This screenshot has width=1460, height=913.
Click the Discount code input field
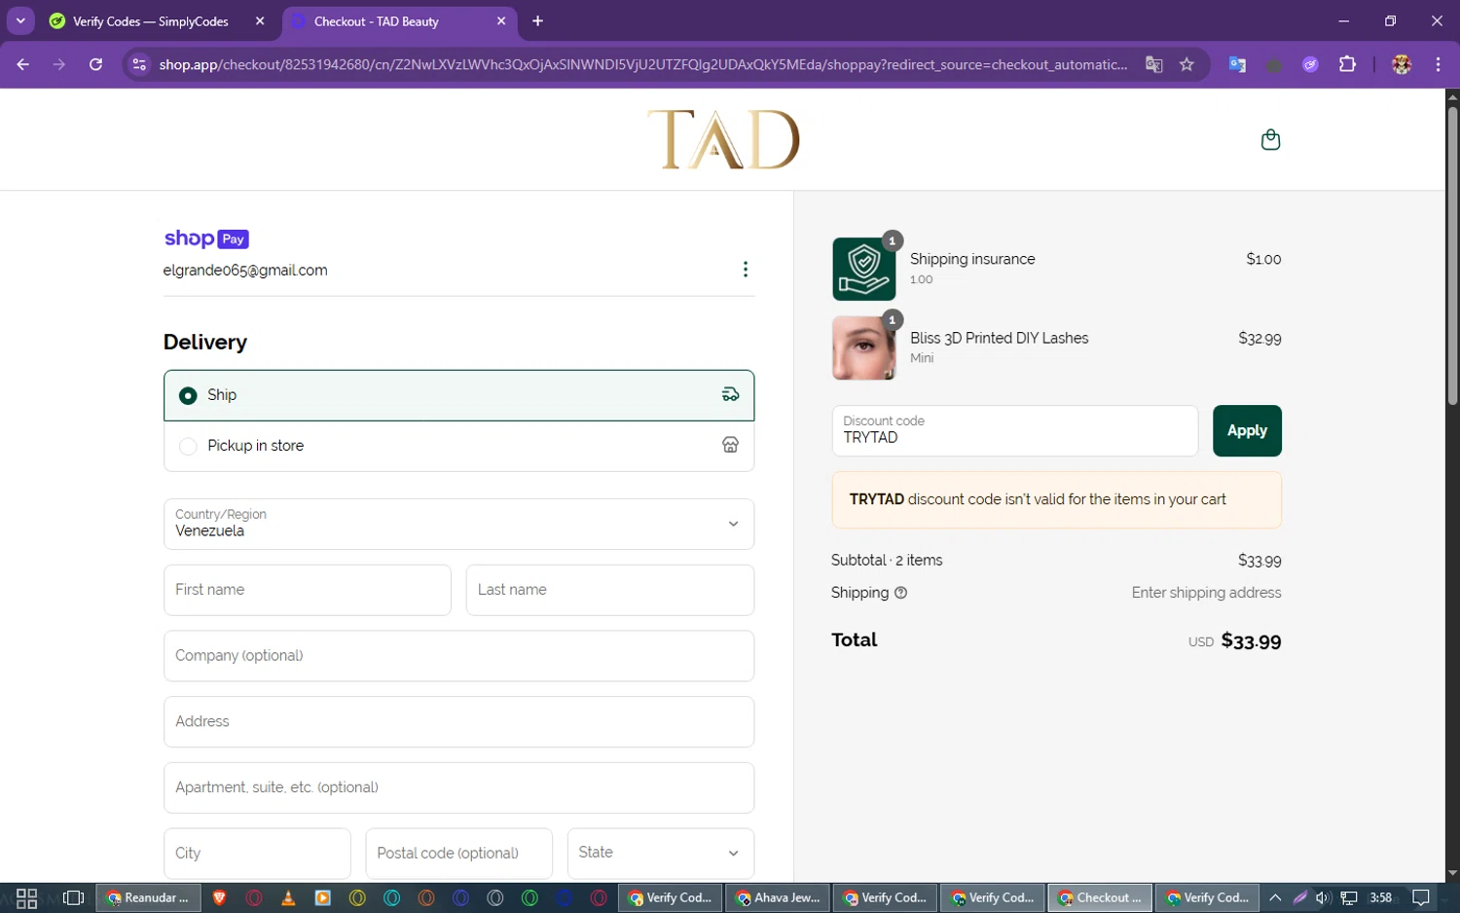(1014, 430)
